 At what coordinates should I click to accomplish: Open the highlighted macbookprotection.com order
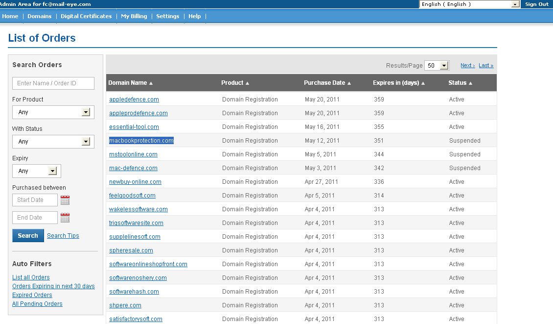click(141, 141)
